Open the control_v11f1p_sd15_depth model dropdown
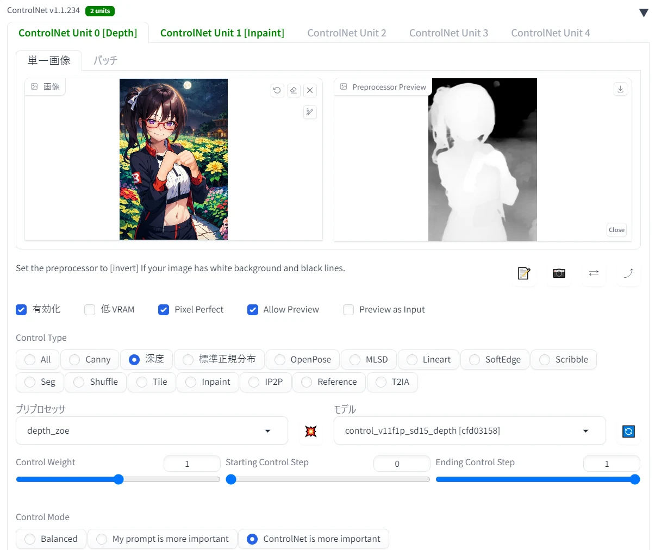 [470, 430]
